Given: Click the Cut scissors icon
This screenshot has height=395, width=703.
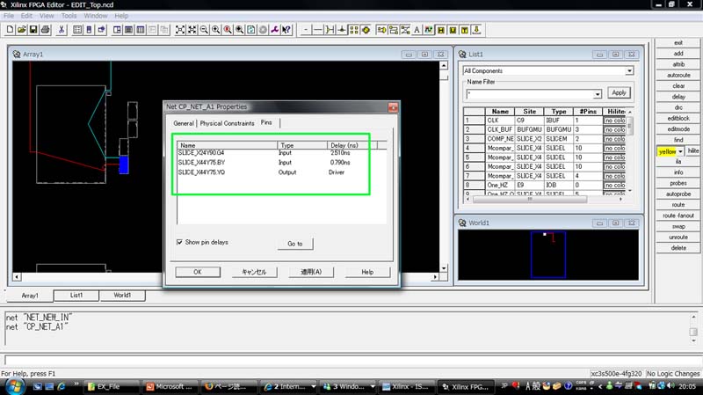Looking at the screenshot, I should [x=62, y=30].
